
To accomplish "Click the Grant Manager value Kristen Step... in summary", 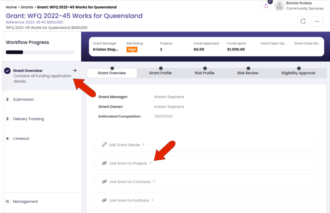I will click(x=106, y=49).
